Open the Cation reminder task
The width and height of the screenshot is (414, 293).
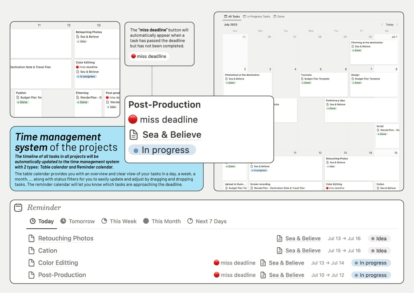[x=47, y=251]
